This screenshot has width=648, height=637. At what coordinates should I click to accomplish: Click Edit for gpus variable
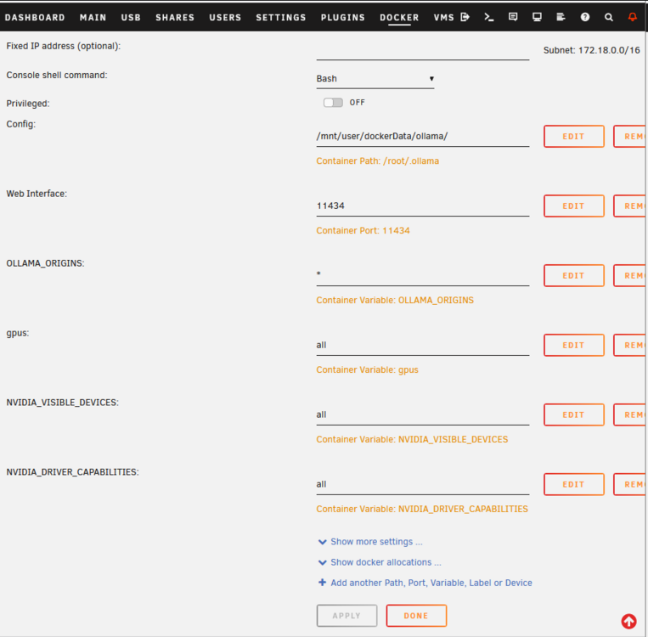(x=573, y=345)
